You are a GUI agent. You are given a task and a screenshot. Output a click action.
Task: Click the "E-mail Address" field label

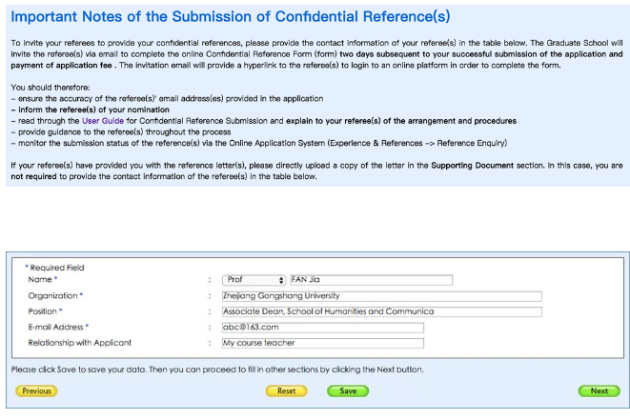click(x=58, y=327)
